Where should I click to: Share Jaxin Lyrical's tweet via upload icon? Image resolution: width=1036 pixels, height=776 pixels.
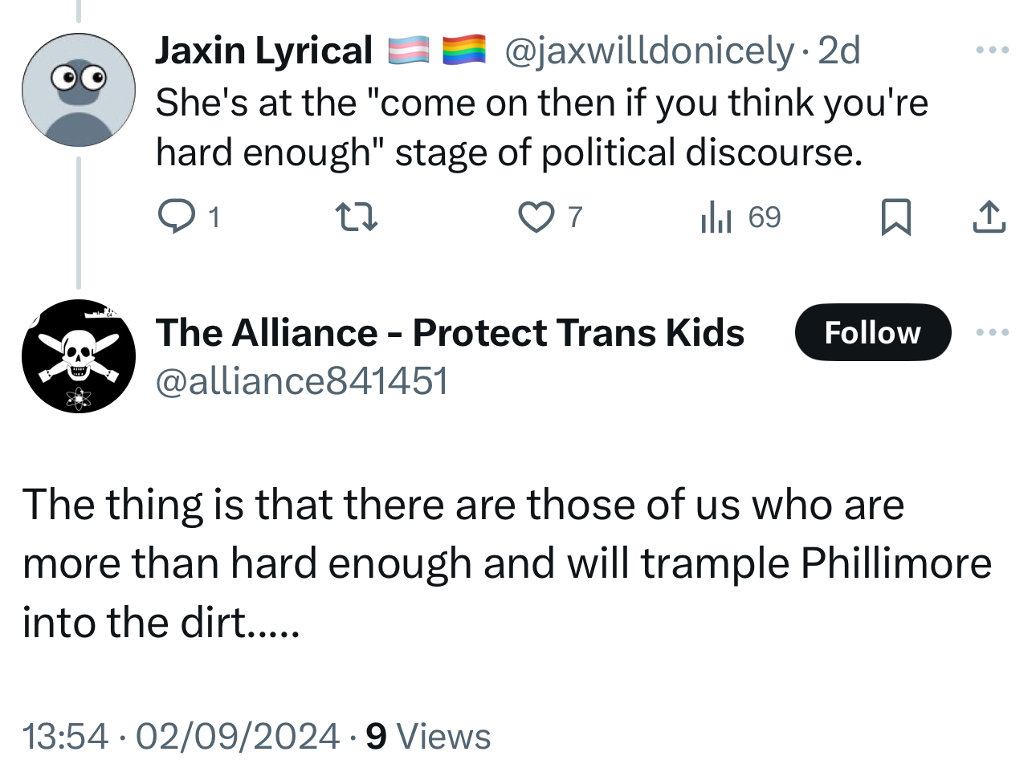click(x=989, y=217)
